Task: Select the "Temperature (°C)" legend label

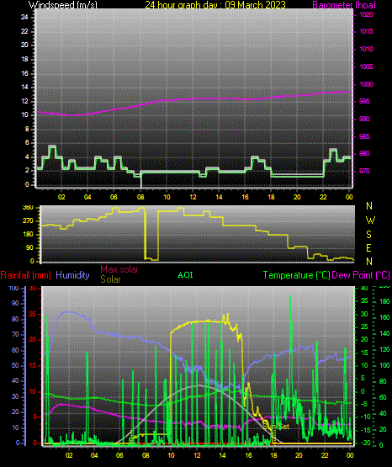Action: 297,275
